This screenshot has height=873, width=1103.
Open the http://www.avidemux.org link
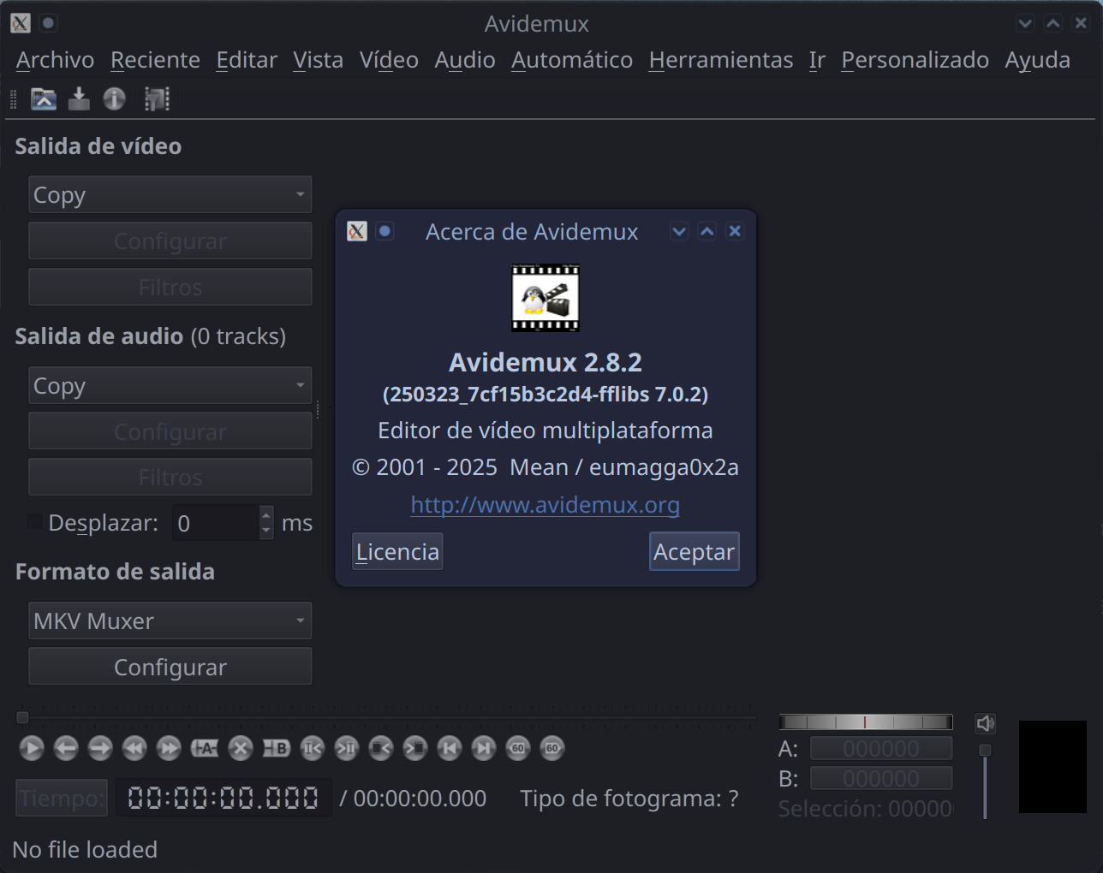pos(545,504)
